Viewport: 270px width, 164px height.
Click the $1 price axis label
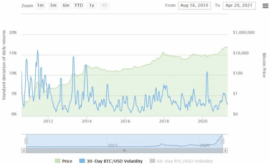[x=235, y=93]
